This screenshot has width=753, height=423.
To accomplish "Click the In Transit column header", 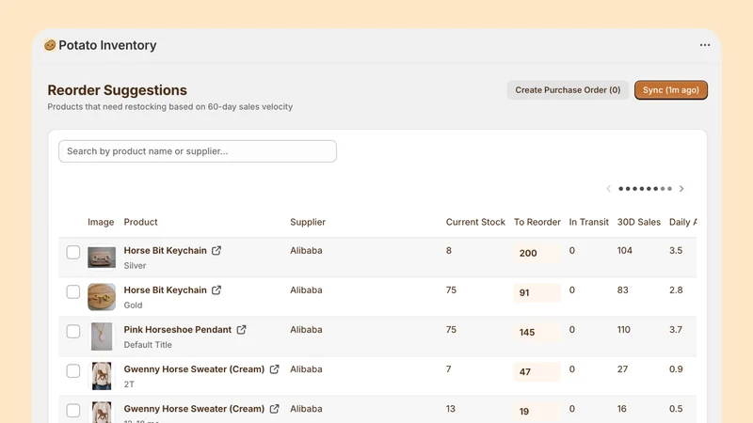I will pyautogui.click(x=589, y=222).
